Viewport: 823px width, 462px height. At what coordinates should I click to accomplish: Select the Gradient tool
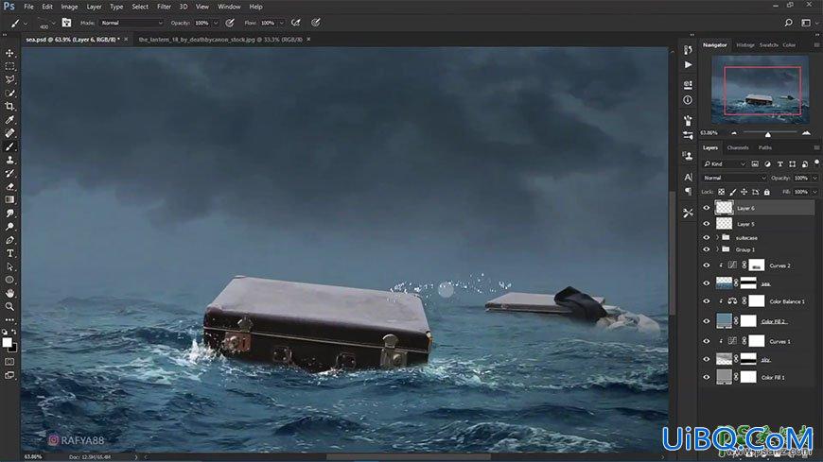10,199
